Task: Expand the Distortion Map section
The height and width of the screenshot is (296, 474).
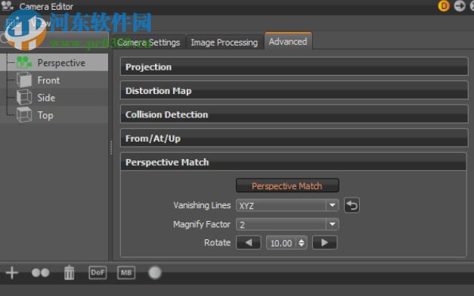Action: tap(294, 90)
